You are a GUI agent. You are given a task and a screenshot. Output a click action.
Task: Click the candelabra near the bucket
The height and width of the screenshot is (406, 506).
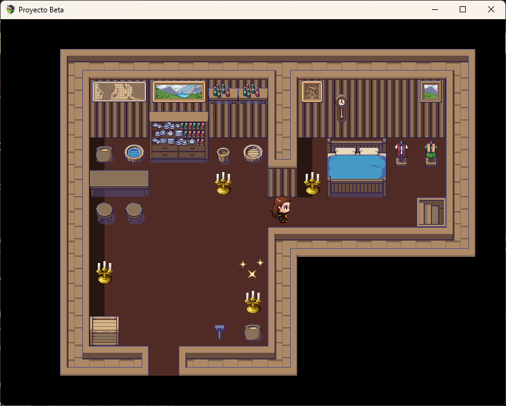(x=223, y=183)
